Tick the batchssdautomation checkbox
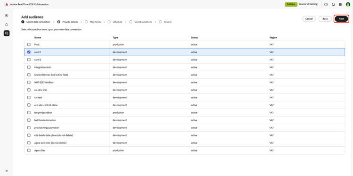The width and height of the screenshot is (353, 176). click(29, 120)
